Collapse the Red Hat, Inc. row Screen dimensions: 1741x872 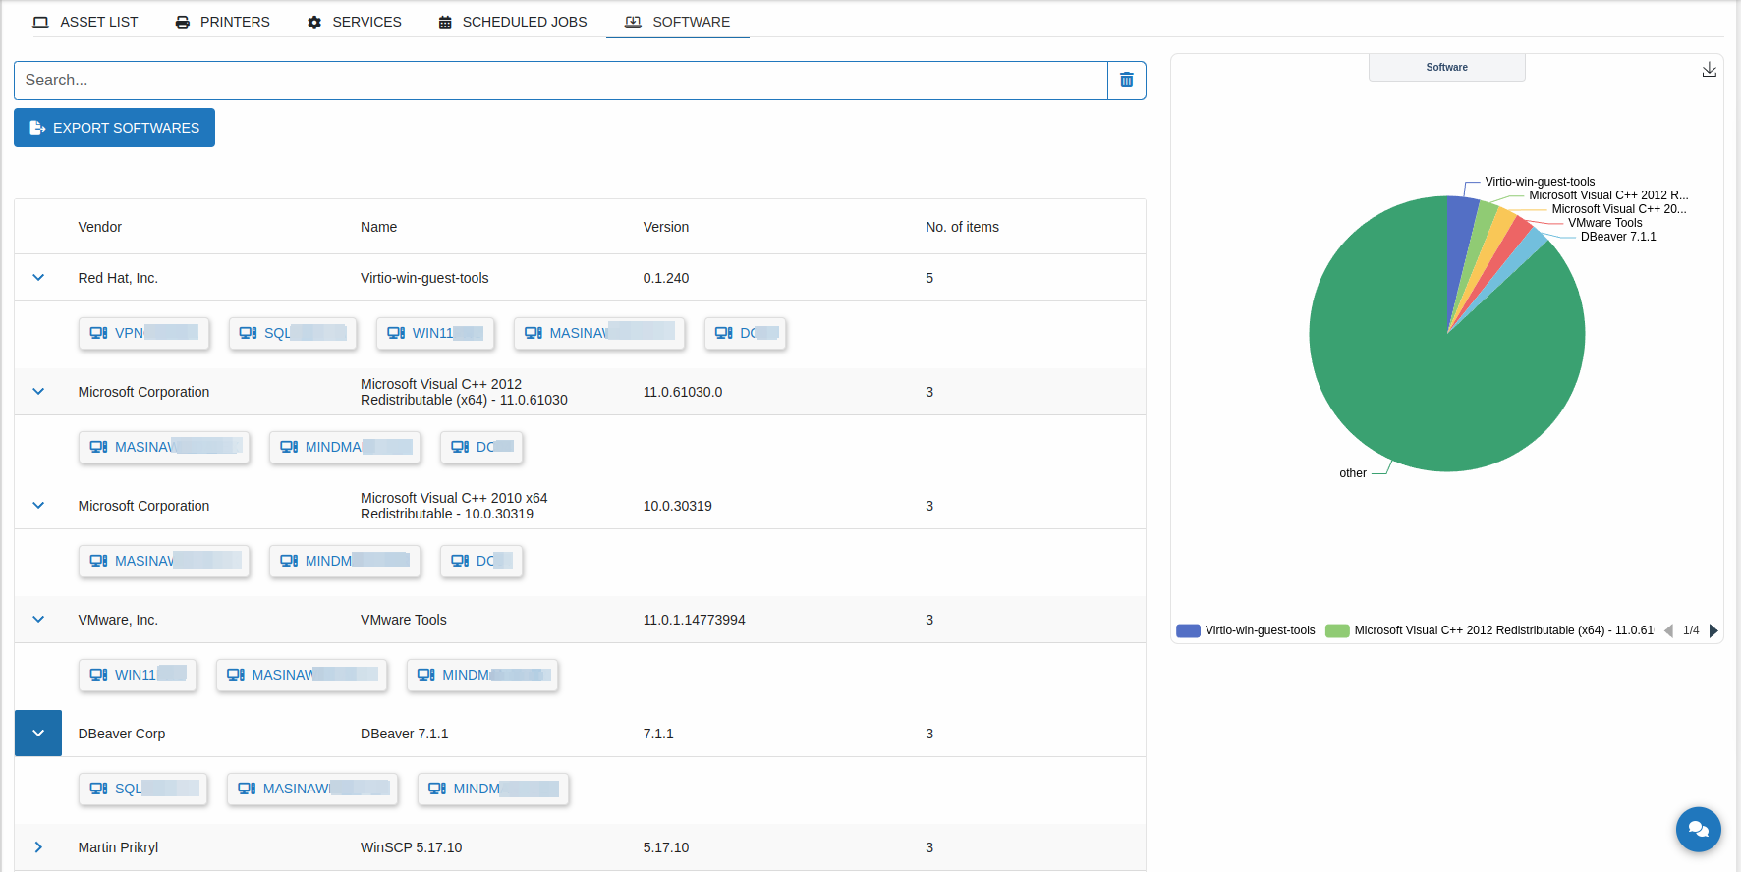tap(38, 278)
